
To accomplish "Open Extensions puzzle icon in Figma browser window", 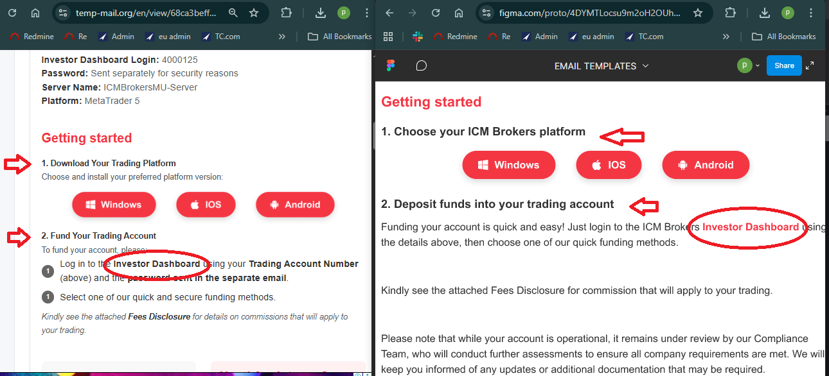I will 730,13.
